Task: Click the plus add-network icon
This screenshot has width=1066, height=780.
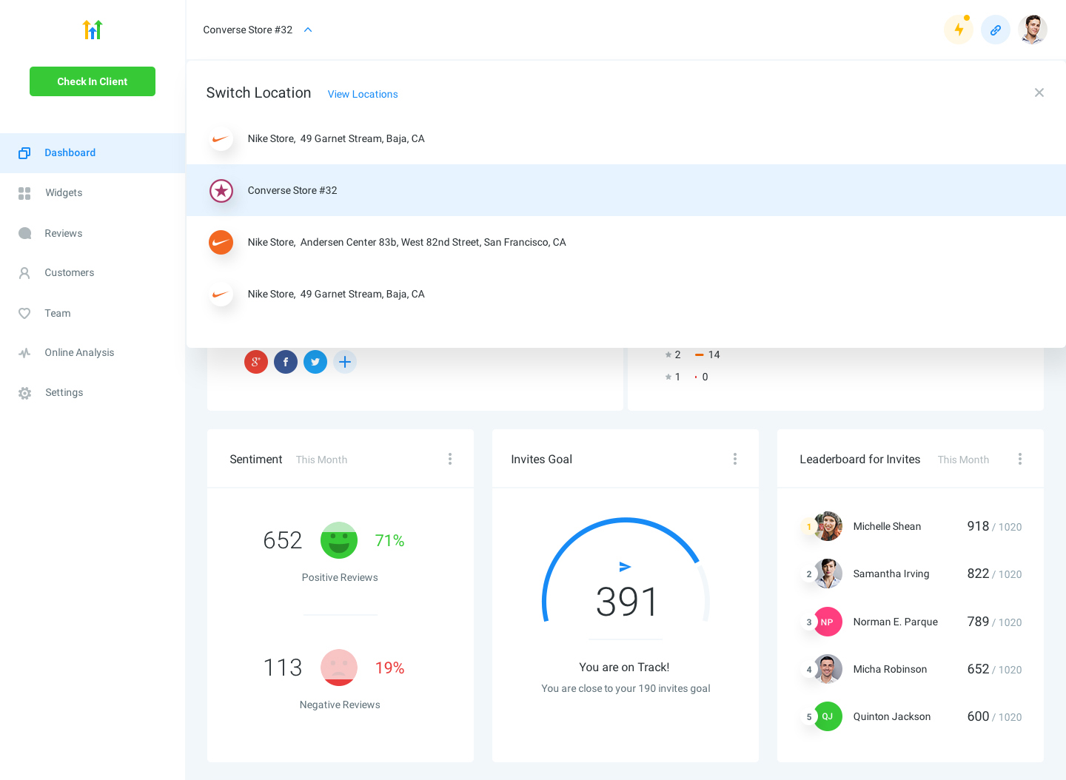Action: point(345,362)
